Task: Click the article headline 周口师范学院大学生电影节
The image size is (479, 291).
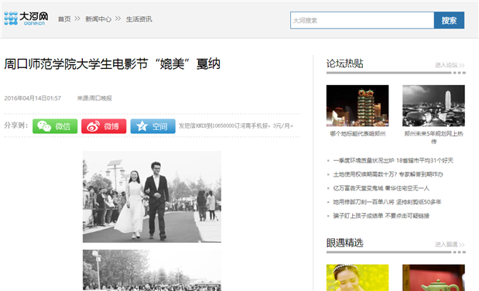Action: tap(112, 64)
